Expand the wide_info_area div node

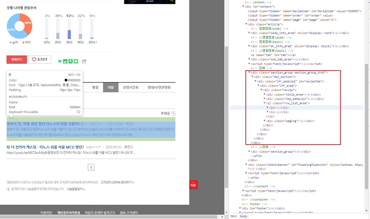point(249,33)
